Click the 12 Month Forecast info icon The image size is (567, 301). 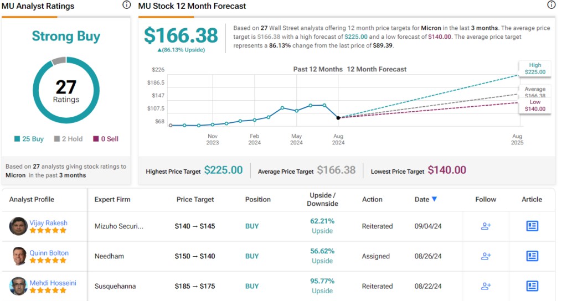(x=551, y=5)
